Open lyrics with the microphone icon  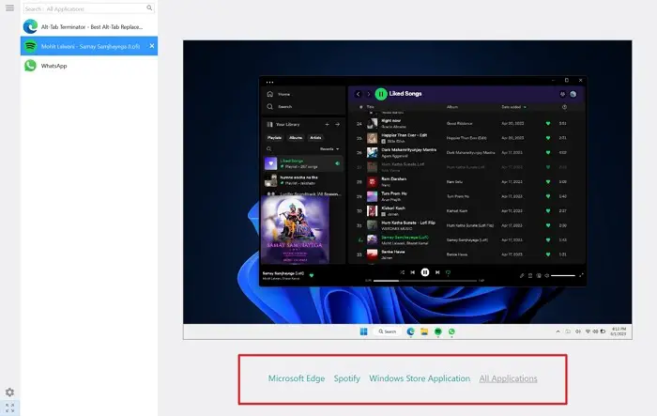click(522, 275)
